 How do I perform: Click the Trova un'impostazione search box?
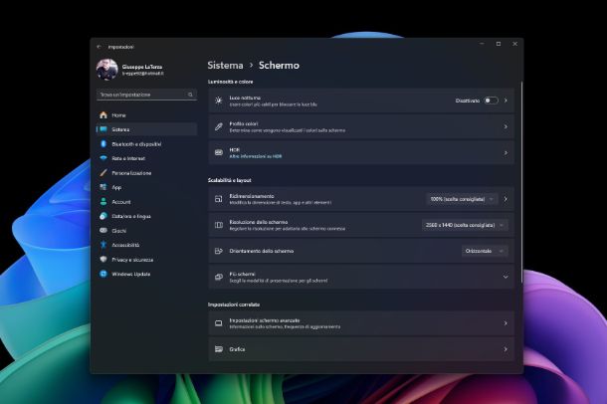146,95
